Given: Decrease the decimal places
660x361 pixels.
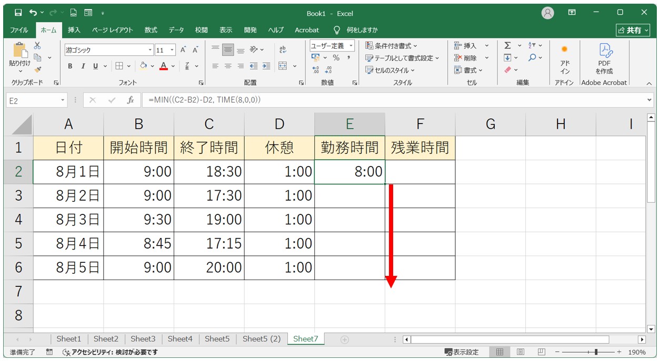Looking at the screenshot, I should [x=328, y=69].
